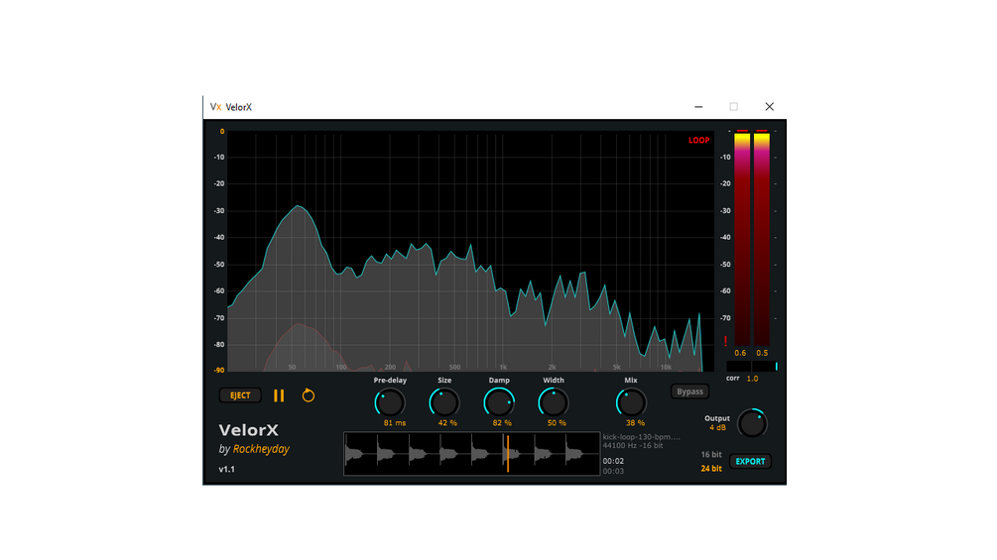Click the v1.1 version label

tap(227, 469)
